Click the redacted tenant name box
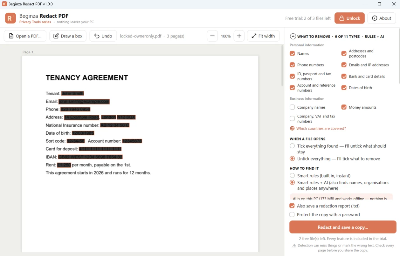The image size is (400, 256). [72, 93]
